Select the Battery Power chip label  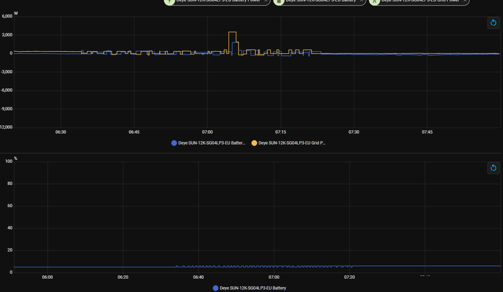(218, 1)
